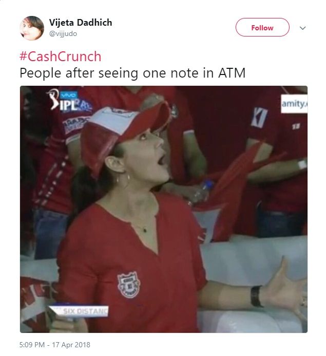Click the water bottle in the photo
Viewport: 326px width, 356px height.
pos(201,192)
